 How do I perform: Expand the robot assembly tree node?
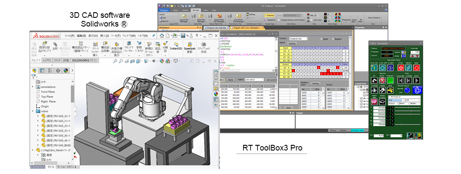pyautogui.click(x=33, y=111)
